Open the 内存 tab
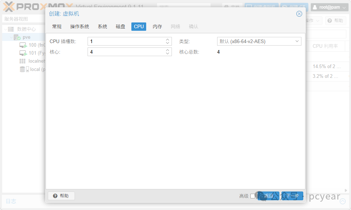Viewport: 351px width, 210px height. [x=157, y=26]
